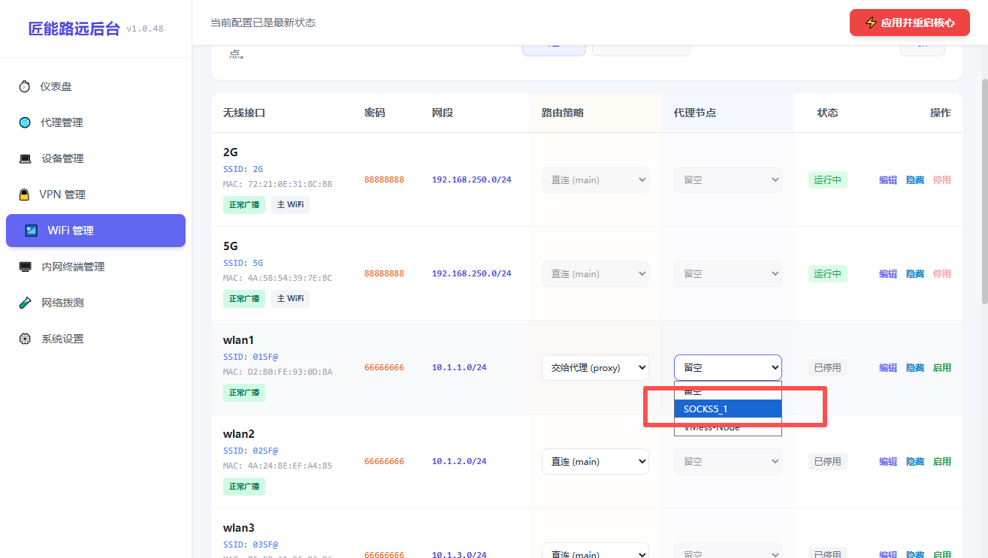Click the dashboard stopwatch icon
This screenshot has width=988, height=558.
(25, 86)
